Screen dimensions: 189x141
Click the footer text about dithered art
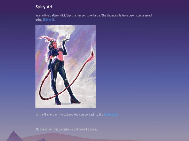coord(66,130)
